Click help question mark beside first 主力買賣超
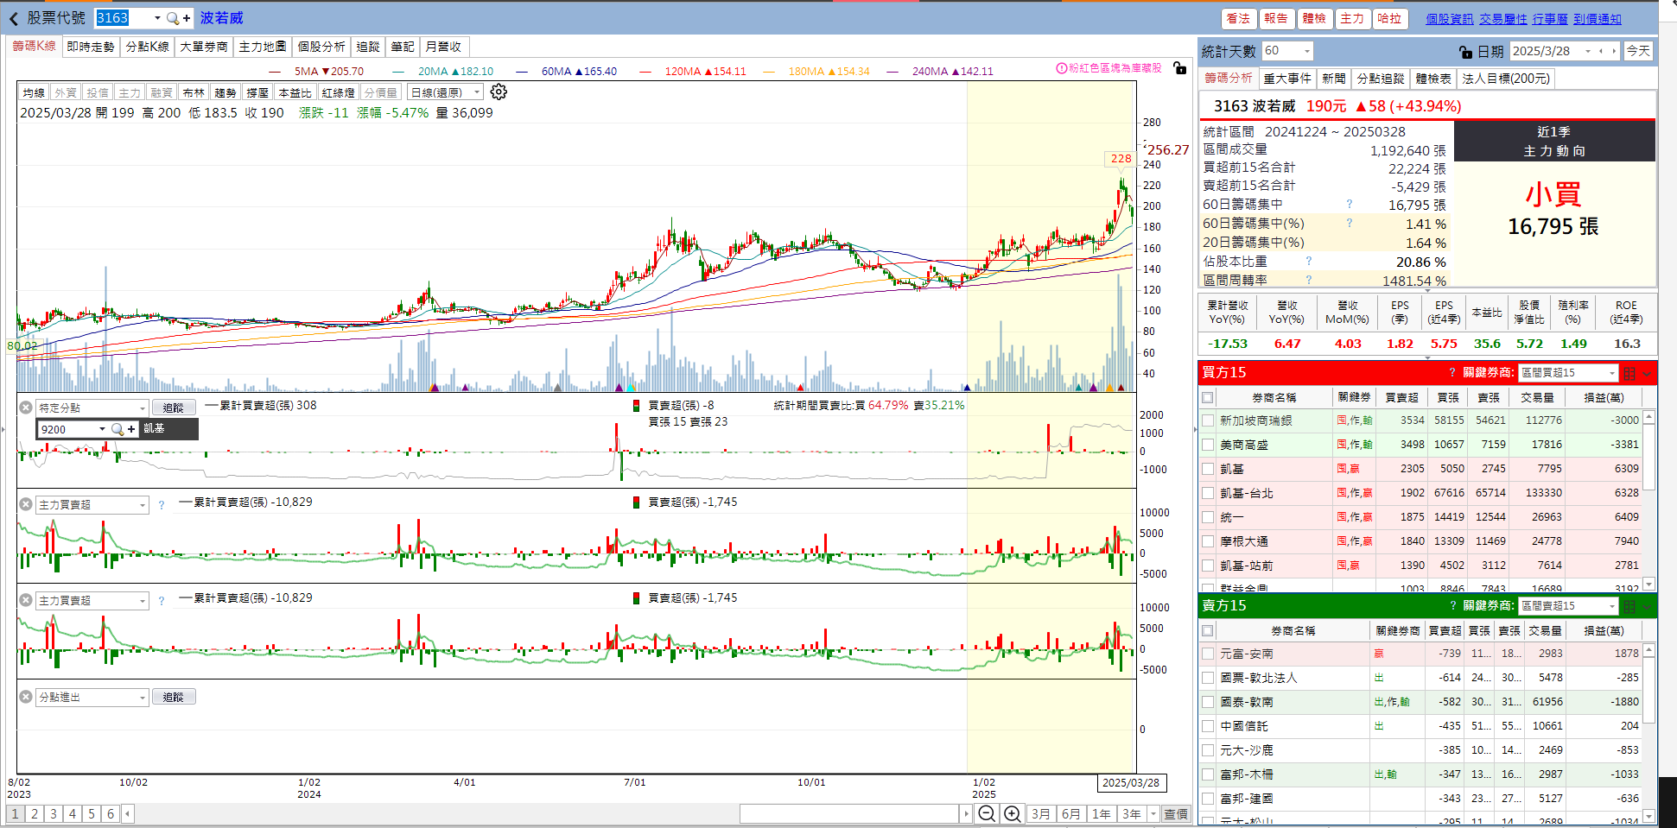The height and width of the screenshot is (828, 1677). (162, 505)
